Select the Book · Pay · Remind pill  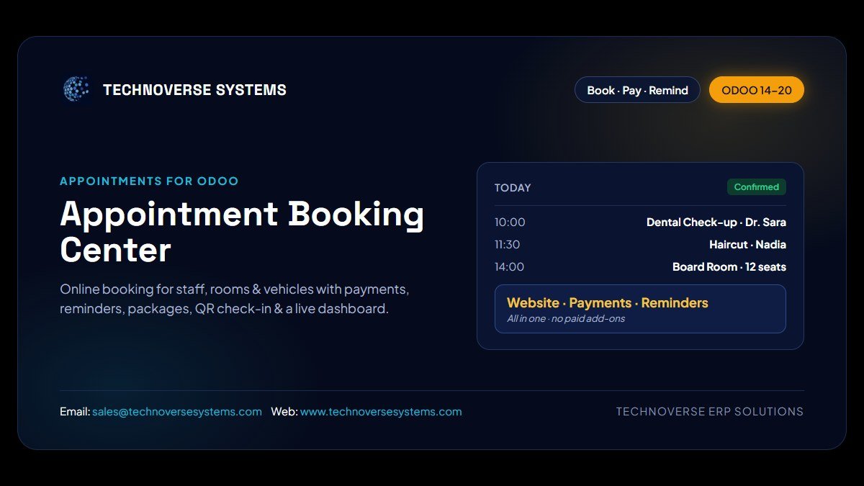pos(637,90)
